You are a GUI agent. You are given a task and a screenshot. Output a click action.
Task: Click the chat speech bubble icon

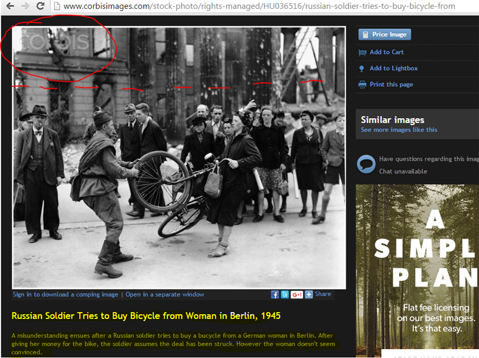pyautogui.click(x=366, y=165)
